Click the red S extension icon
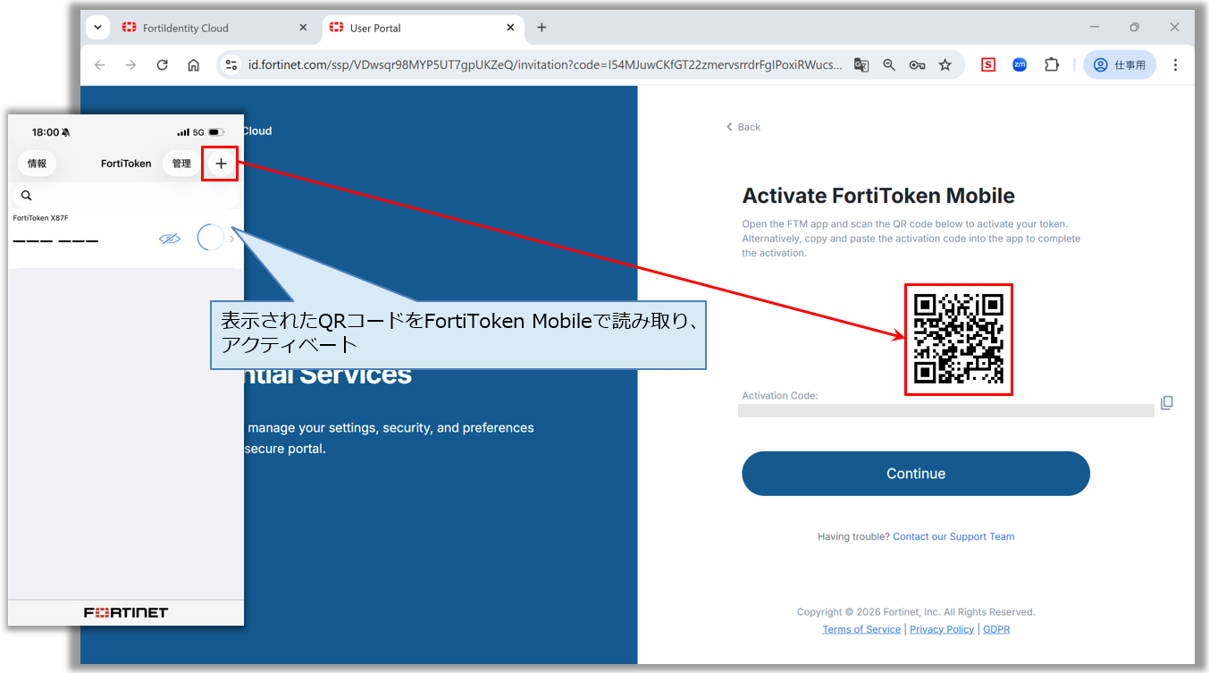Screen dimensions: 1209x673 coord(987,64)
